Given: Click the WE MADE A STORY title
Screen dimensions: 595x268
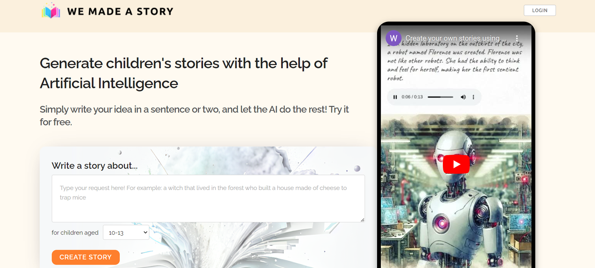Looking at the screenshot, I should click(120, 12).
